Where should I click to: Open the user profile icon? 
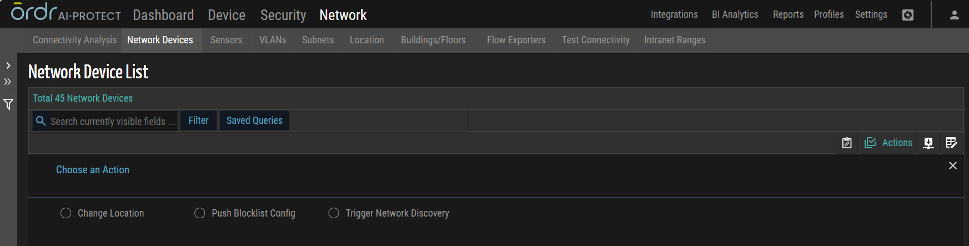954,15
